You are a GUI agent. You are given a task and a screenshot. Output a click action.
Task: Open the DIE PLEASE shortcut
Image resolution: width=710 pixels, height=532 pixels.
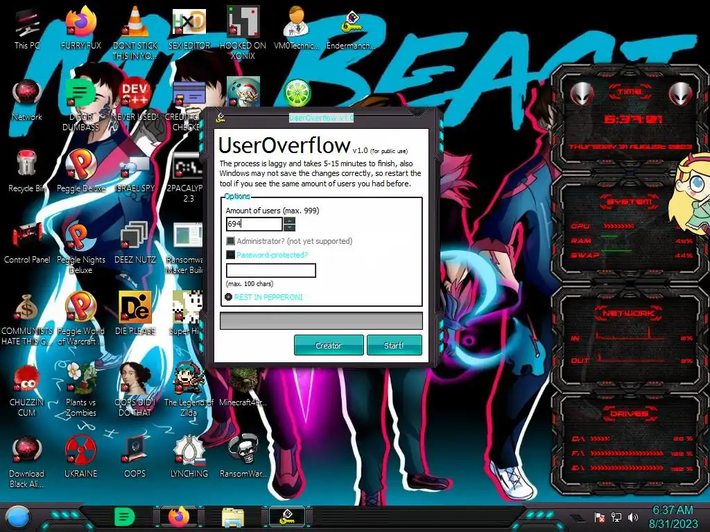click(135, 313)
